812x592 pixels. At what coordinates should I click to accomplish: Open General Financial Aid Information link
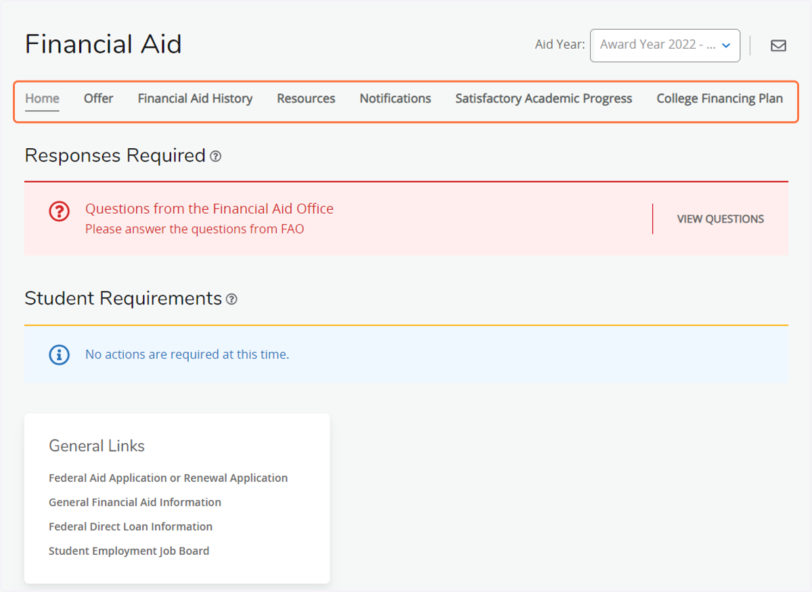[135, 502]
